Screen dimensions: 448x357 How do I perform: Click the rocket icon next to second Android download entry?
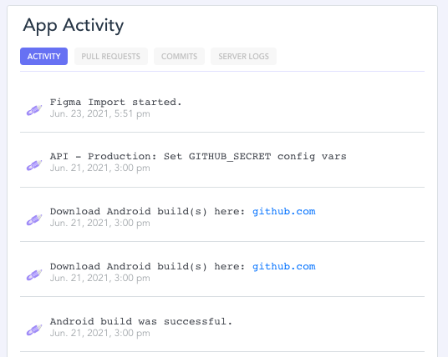click(34, 275)
